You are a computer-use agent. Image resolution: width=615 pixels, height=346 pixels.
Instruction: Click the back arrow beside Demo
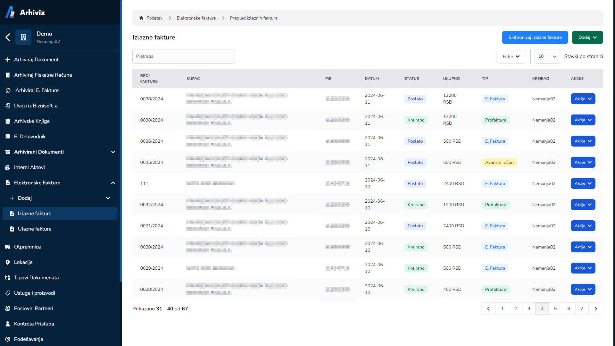(x=8, y=37)
